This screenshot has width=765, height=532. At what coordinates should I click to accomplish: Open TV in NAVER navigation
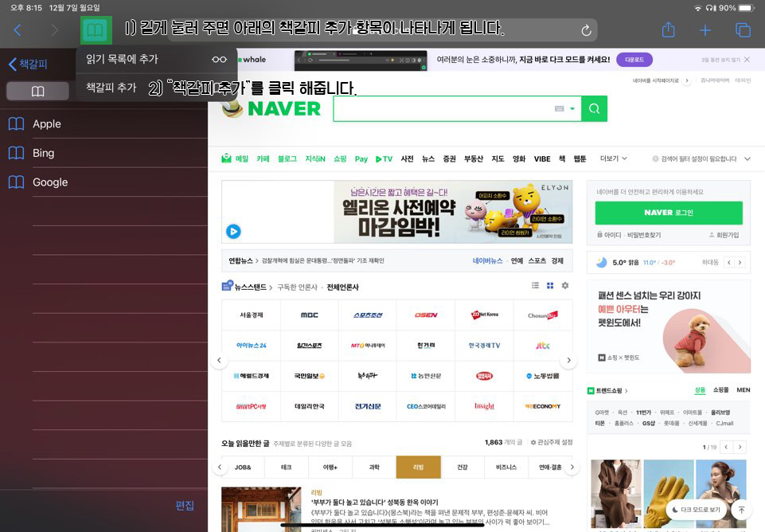pyautogui.click(x=384, y=158)
